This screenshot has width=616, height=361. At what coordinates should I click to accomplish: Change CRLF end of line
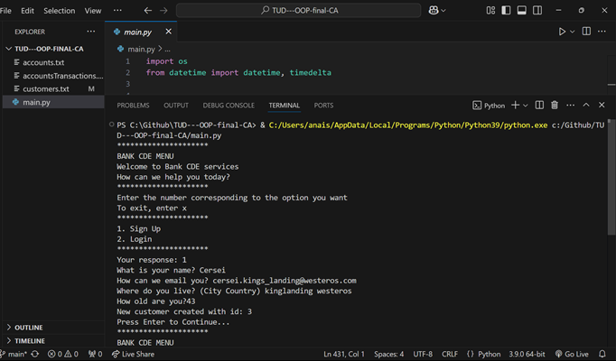pos(450,354)
